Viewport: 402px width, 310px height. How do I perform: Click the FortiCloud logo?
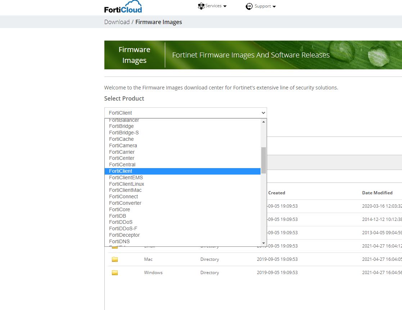(x=123, y=7)
